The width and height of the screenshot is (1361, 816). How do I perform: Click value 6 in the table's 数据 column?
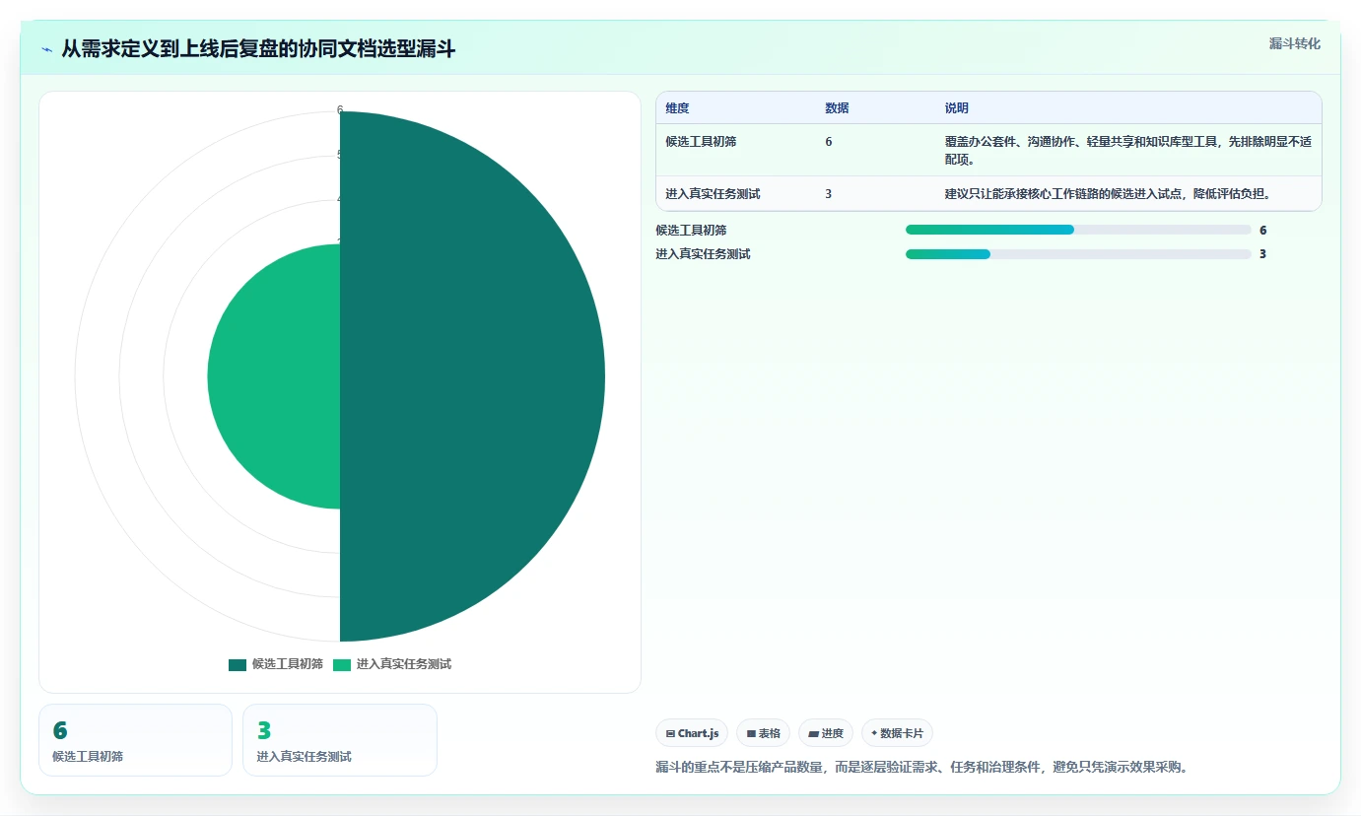pos(829,142)
